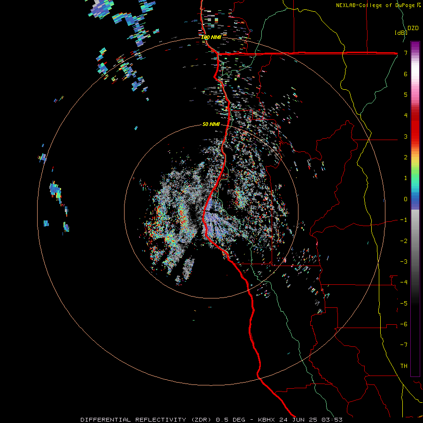The height and width of the screenshot is (423, 423).
Task: Click the "24 JUN 25 03:53" timestamp
Action: point(310,420)
